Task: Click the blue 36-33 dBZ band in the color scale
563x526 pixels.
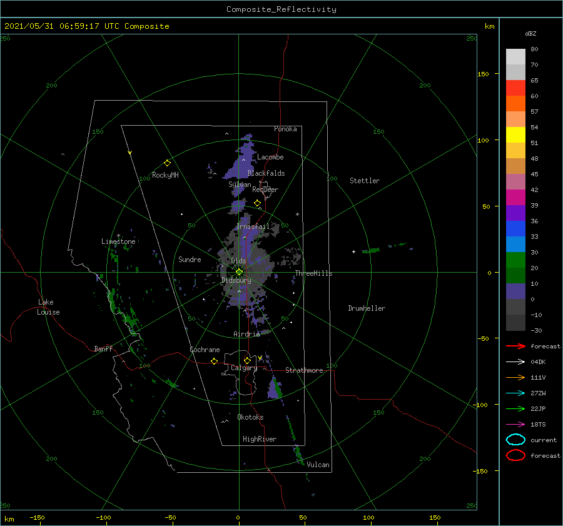Action: pyautogui.click(x=515, y=229)
